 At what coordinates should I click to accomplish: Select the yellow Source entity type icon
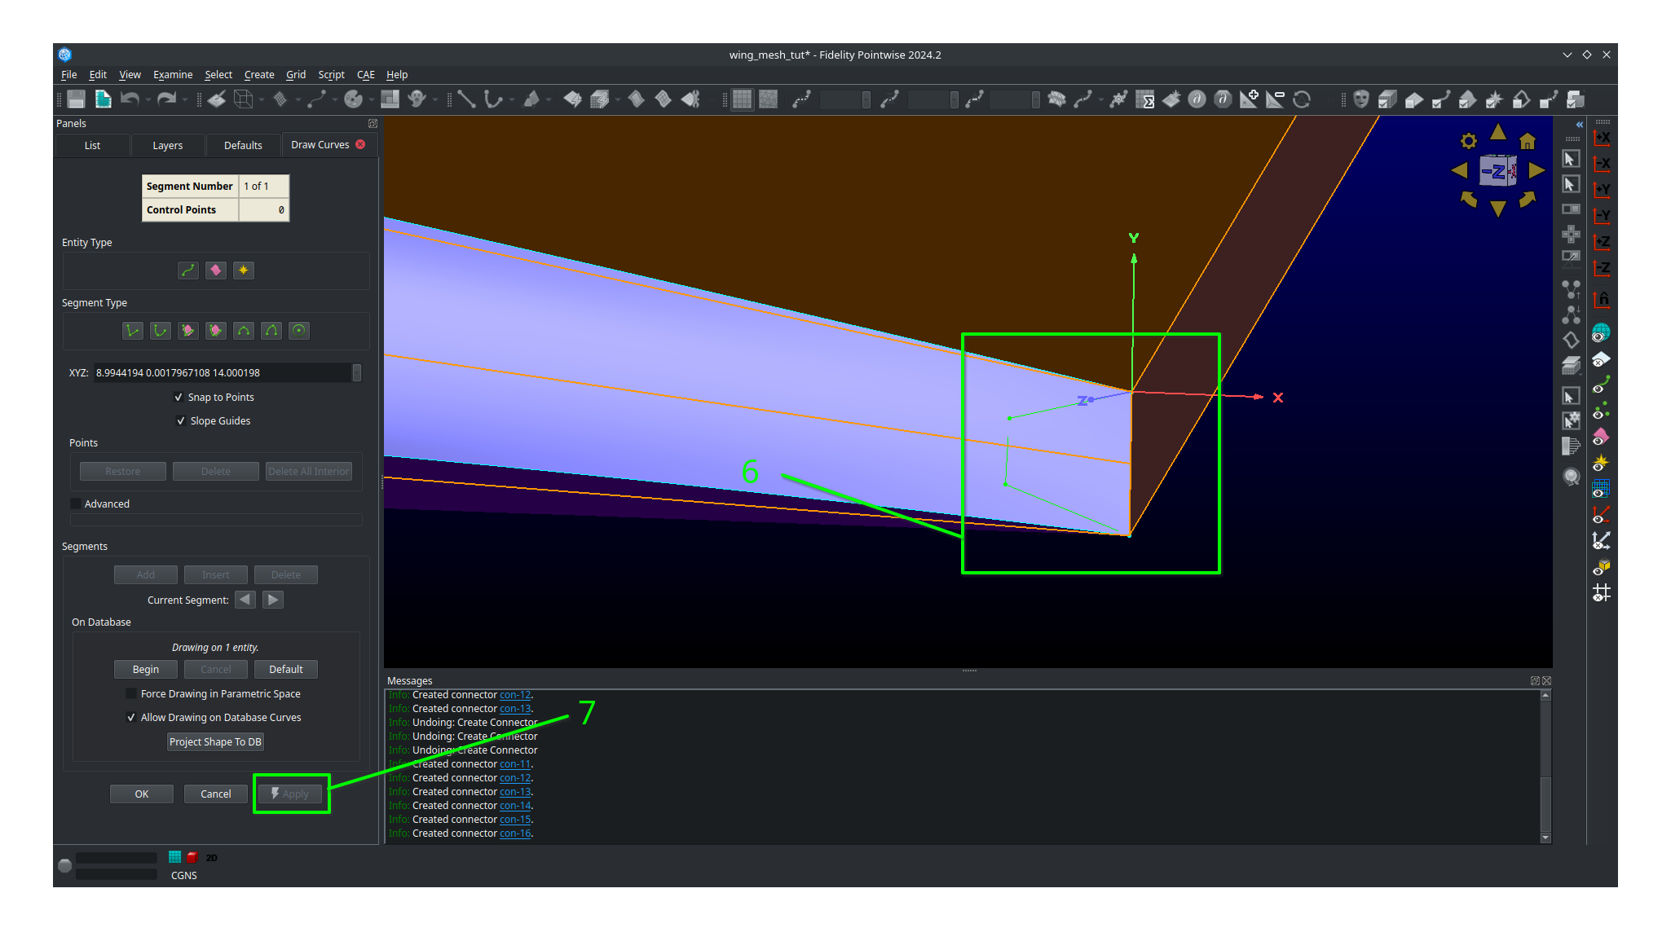[243, 270]
